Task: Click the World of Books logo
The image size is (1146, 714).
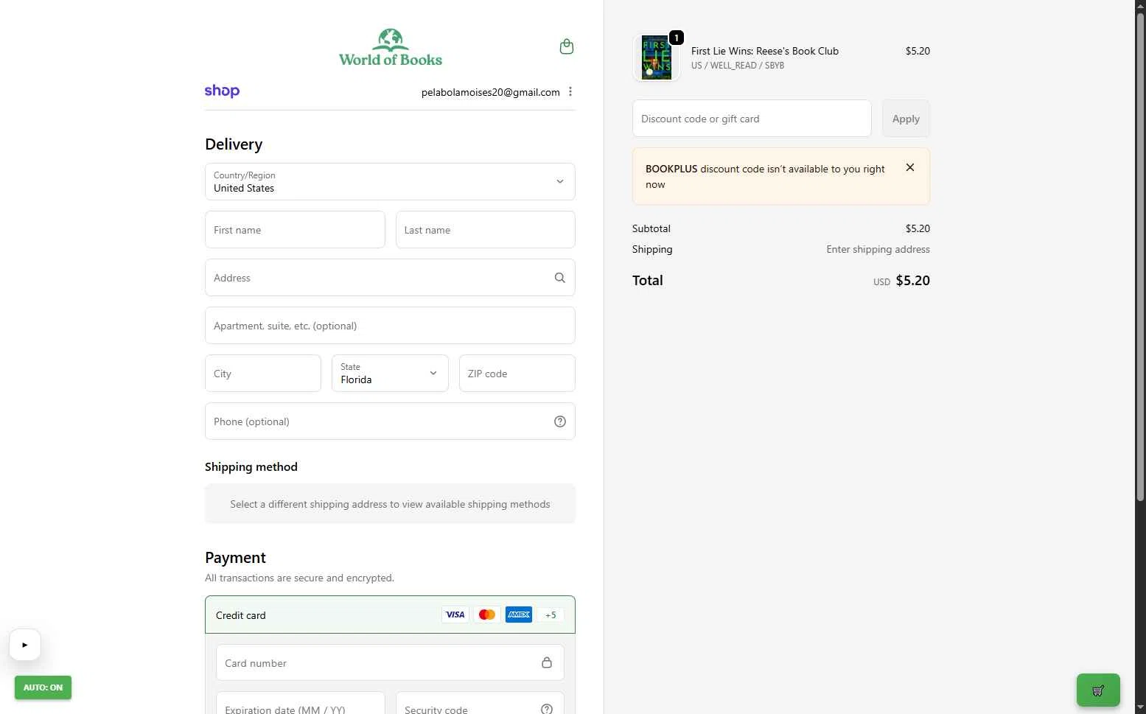Action: click(390, 48)
